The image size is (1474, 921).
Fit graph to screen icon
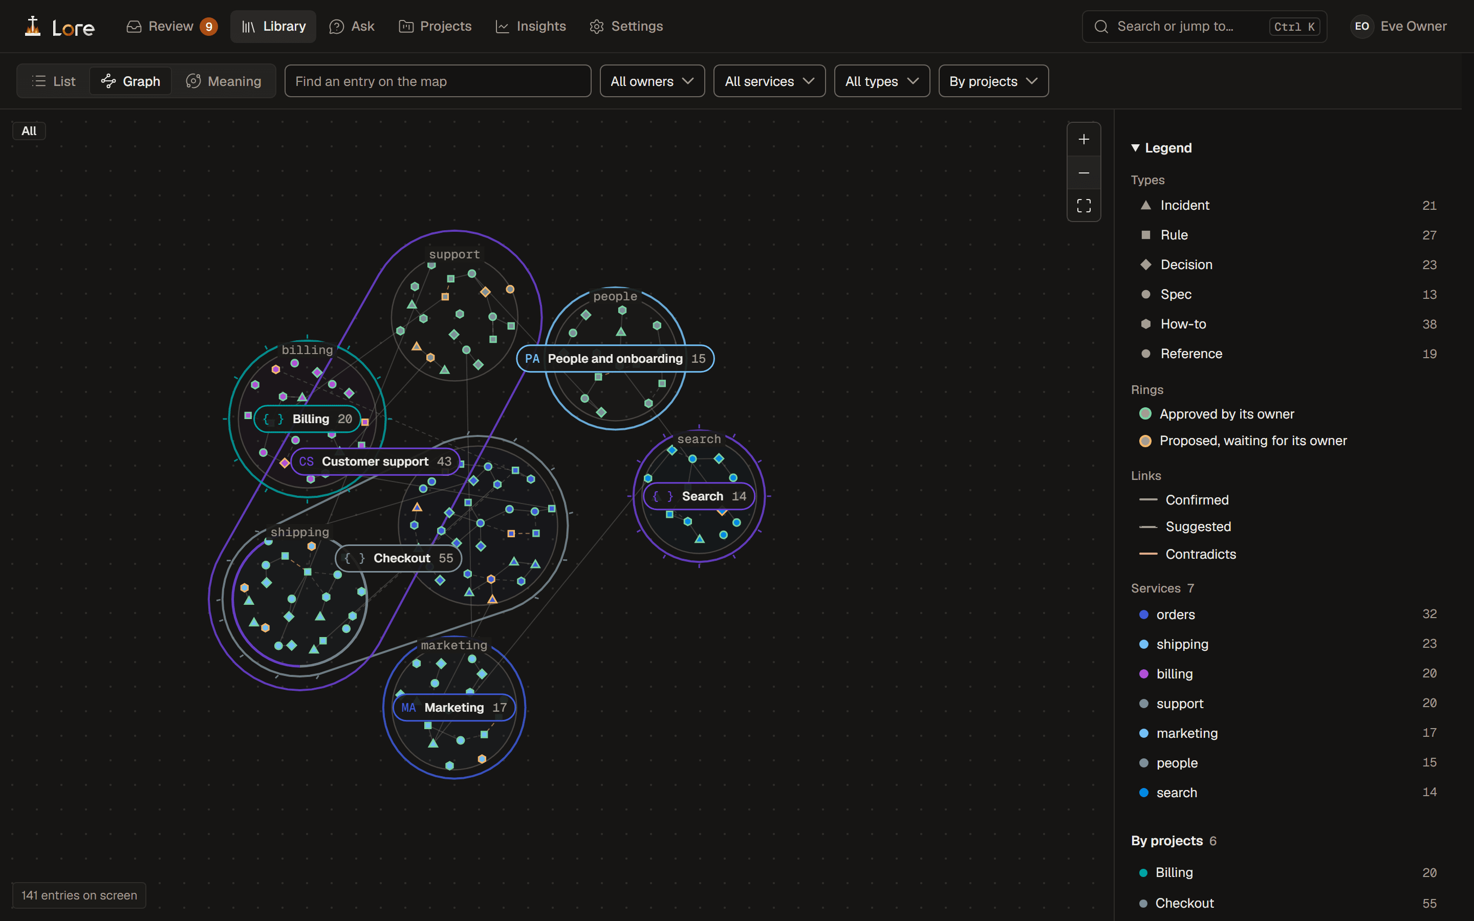point(1083,206)
